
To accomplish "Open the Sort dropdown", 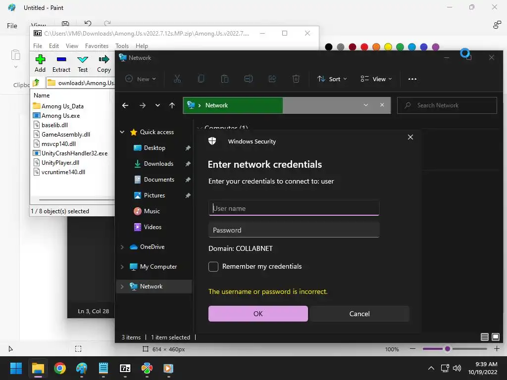I will tap(332, 79).
